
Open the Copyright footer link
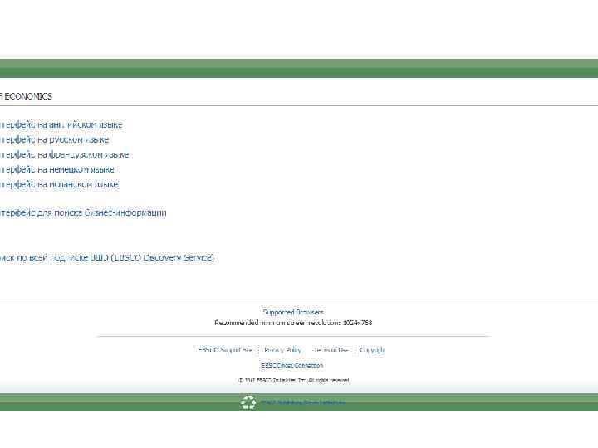[x=373, y=350]
